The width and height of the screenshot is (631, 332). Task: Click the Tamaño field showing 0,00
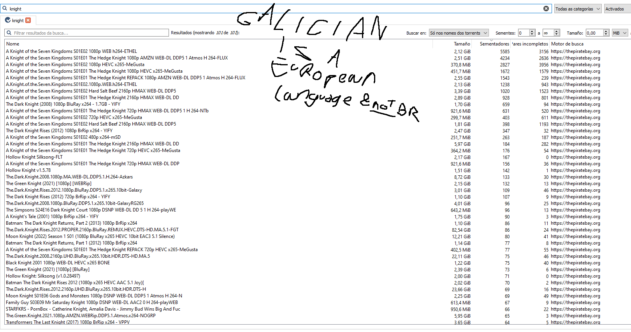coord(594,33)
